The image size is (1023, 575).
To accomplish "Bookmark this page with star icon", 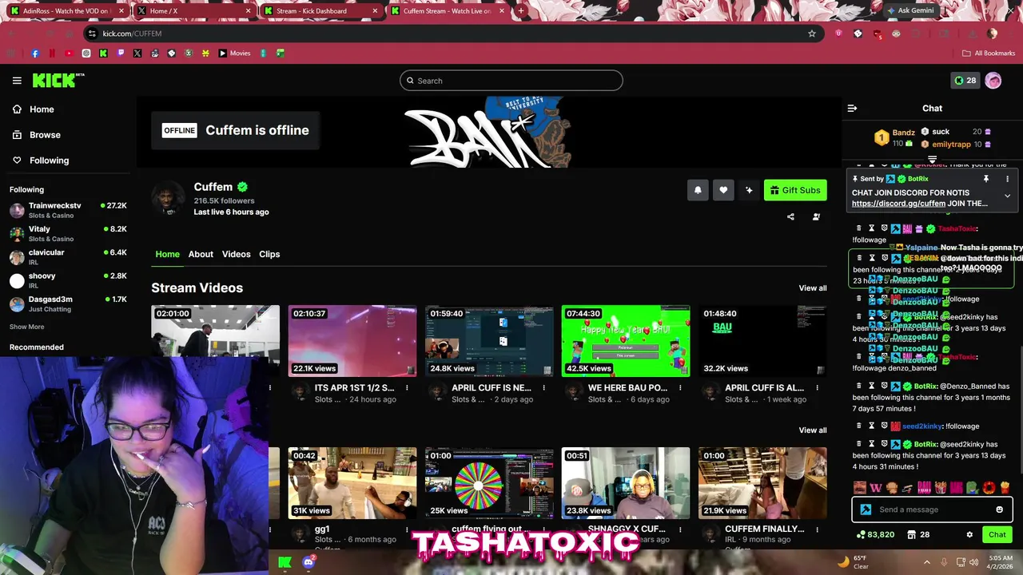I will (x=812, y=34).
